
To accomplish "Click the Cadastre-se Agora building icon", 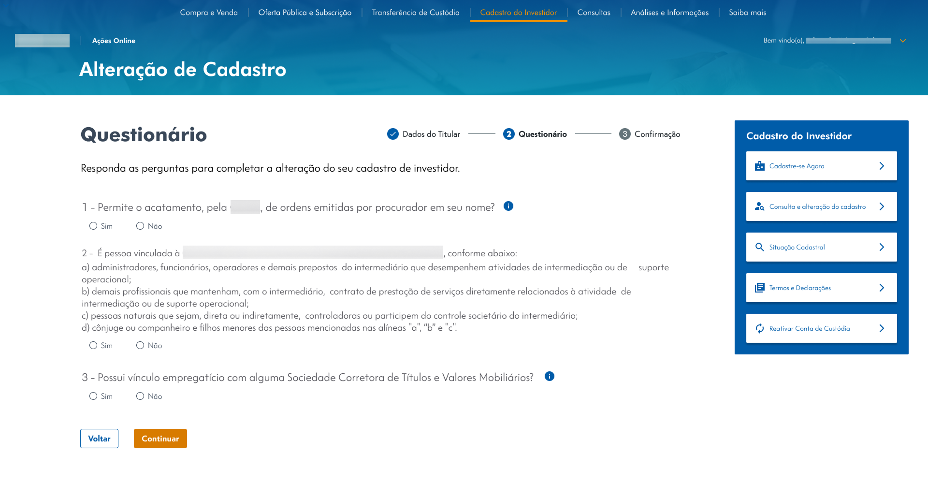I will pos(760,166).
